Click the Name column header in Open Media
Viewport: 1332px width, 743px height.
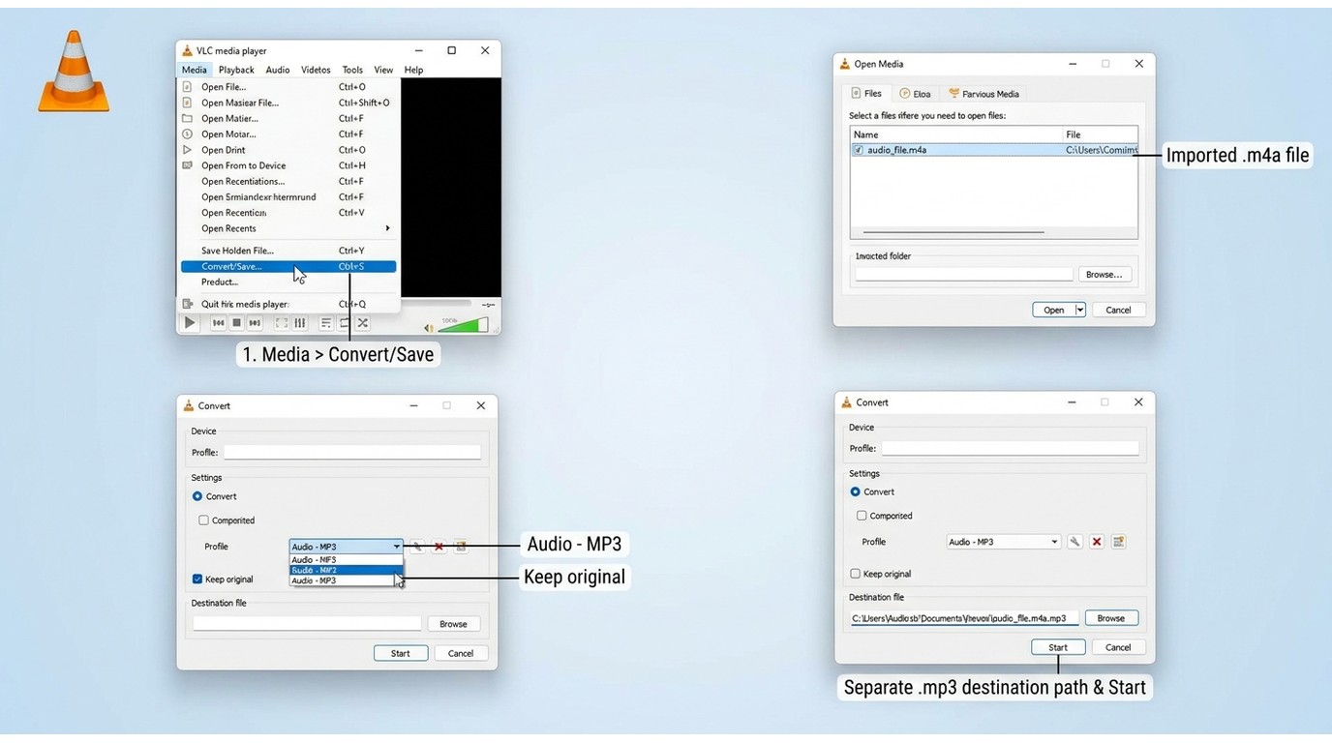(x=955, y=134)
